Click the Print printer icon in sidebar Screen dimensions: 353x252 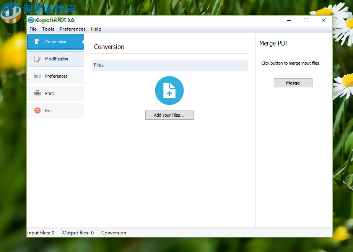pos(37,93)
